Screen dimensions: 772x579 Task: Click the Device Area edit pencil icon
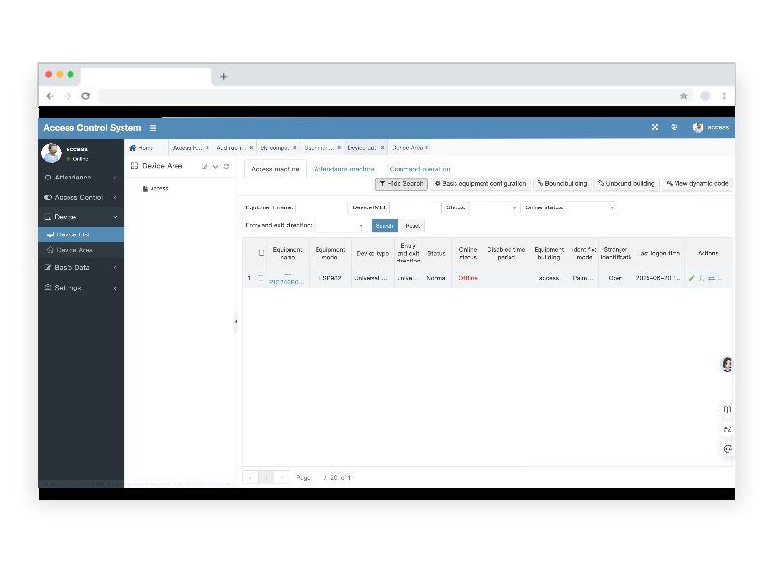(x=205, y=166)
